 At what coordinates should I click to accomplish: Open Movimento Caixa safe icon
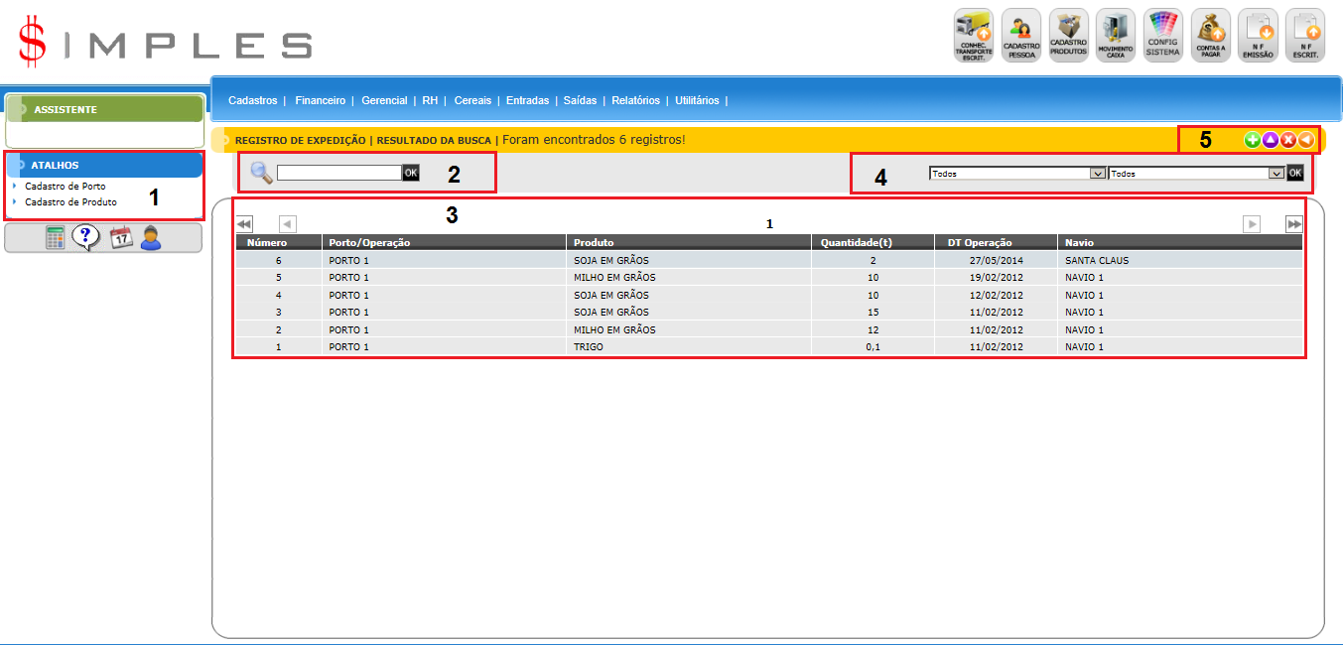1117,36
